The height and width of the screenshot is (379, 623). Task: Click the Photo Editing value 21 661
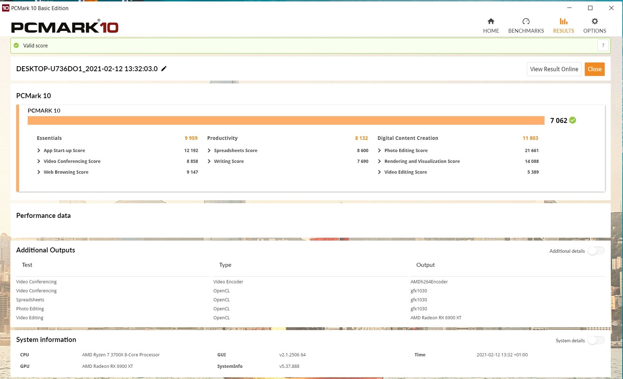coord(532,150)
